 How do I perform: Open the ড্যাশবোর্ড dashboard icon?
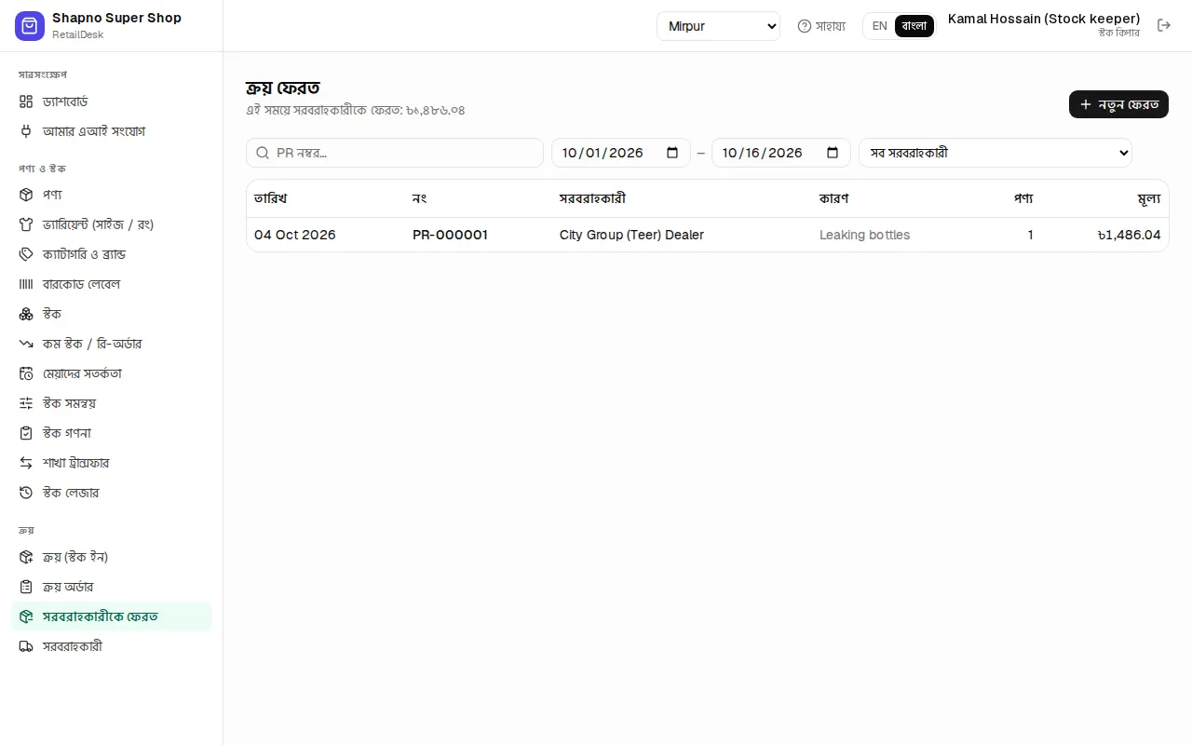[x=26, y=102]
